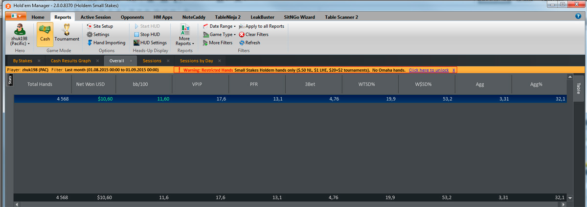
Task: Open the Table Scanner 2 tab
Action: click(341, 17)
